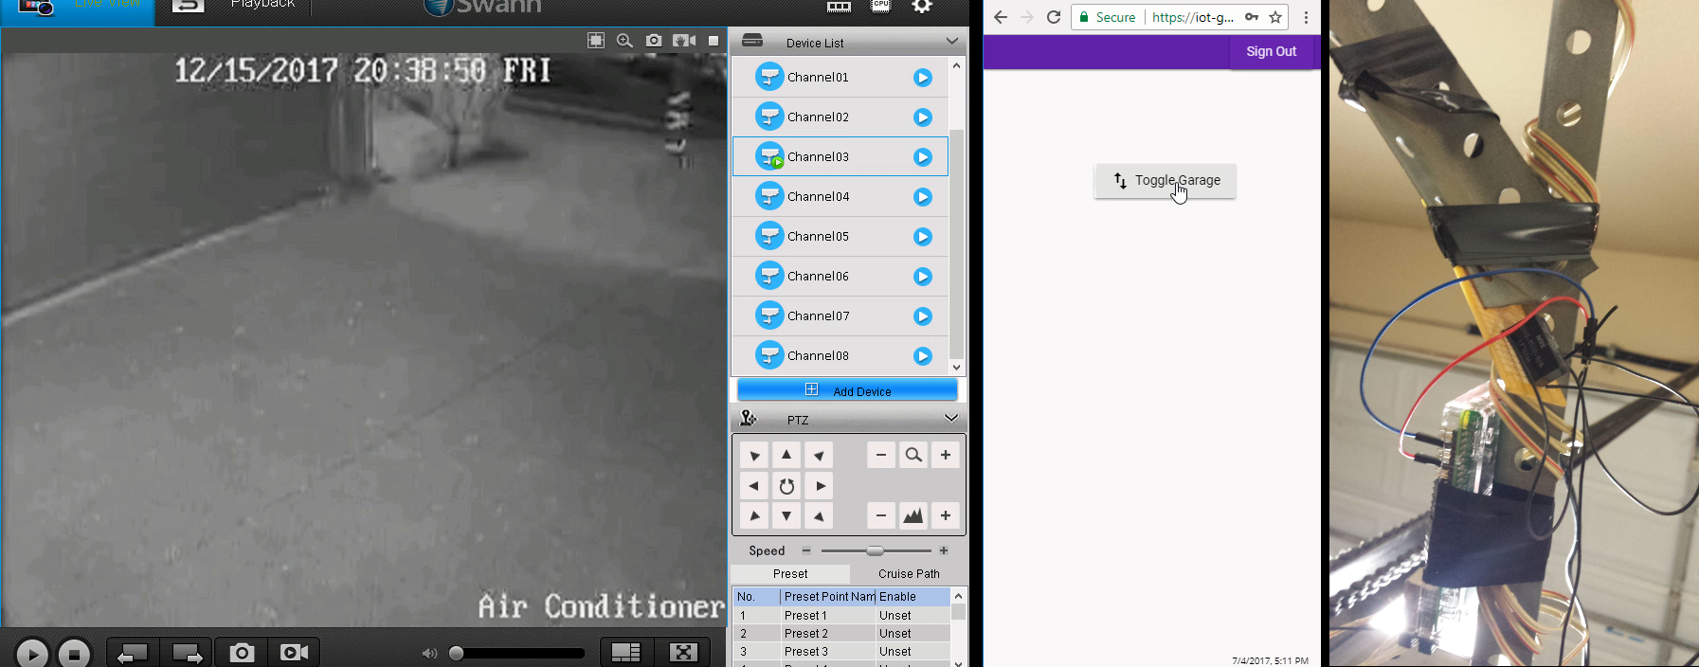
Task: Click PTZ zoom in plus button
Action: [x=946, y=455]
